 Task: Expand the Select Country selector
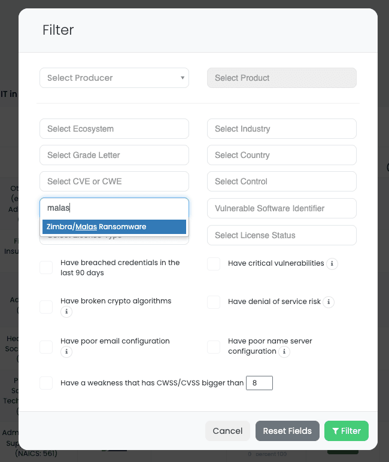282,155
